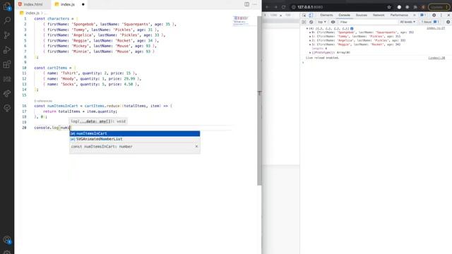Collapse the logged array output
Image resolution: width=452 pixels, height=254 pixels.
(x=307, y=28)
